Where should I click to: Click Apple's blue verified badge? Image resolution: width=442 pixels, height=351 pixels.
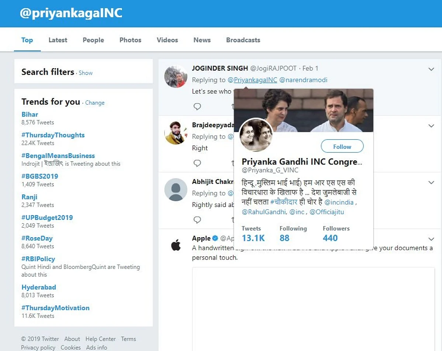tap(215, 238)
